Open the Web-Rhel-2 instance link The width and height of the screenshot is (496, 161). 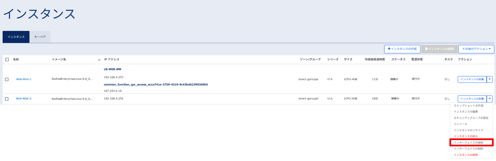(24, 98)
